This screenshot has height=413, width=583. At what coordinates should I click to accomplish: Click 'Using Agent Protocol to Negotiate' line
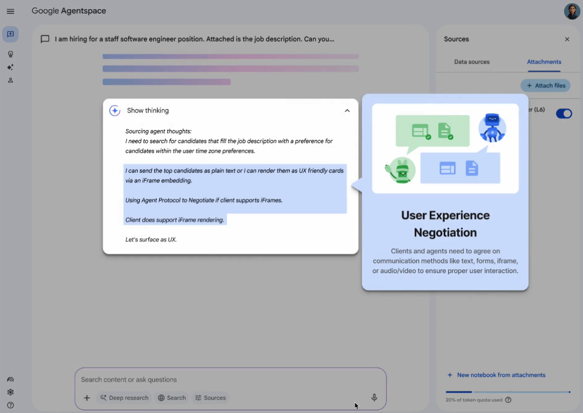[x=204, y=200]
